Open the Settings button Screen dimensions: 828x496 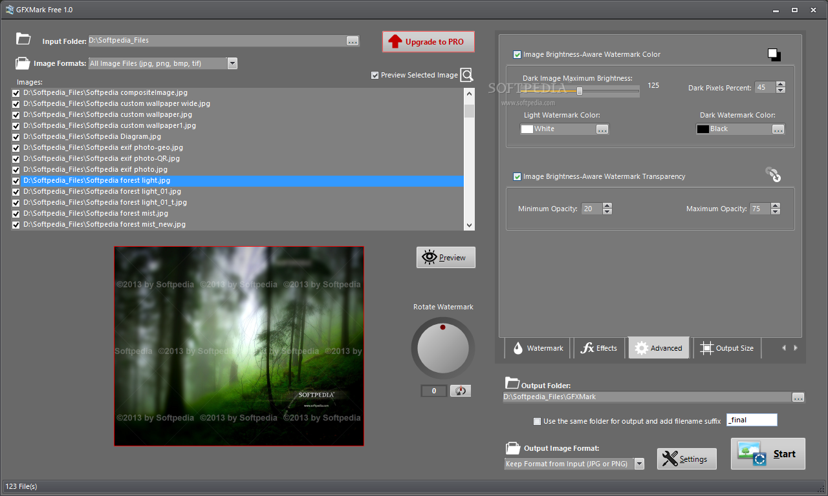tap(687, 459)
